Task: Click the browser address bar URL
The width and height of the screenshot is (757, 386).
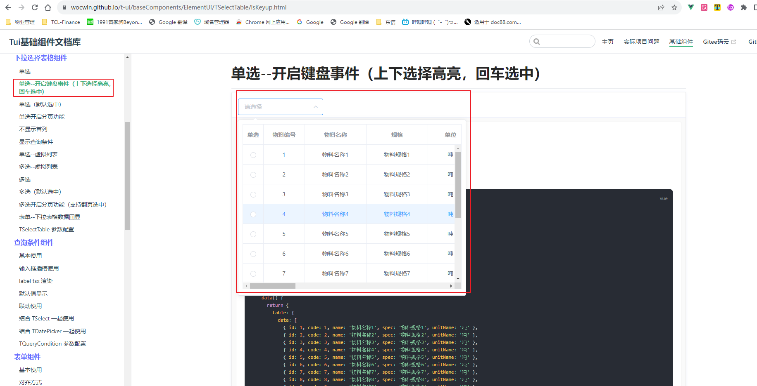Action: tap(179, 7)
